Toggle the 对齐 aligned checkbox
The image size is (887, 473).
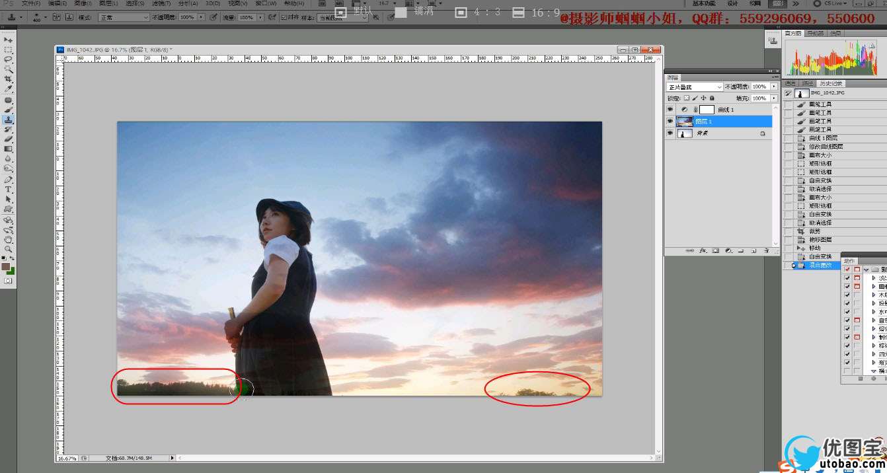[x=284, y=17]
